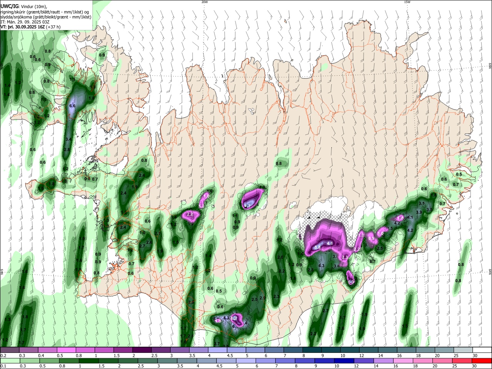This screenshot has width=492, height=369.
Task: Click the "5.3" value near the south coast
Action: pos(351,283)
